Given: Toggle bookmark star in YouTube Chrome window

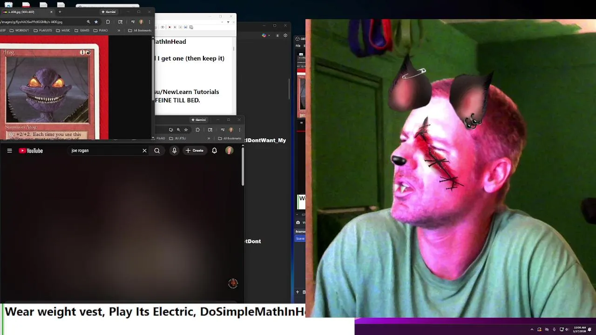Looking at the screenshot, I should (186, 130).
